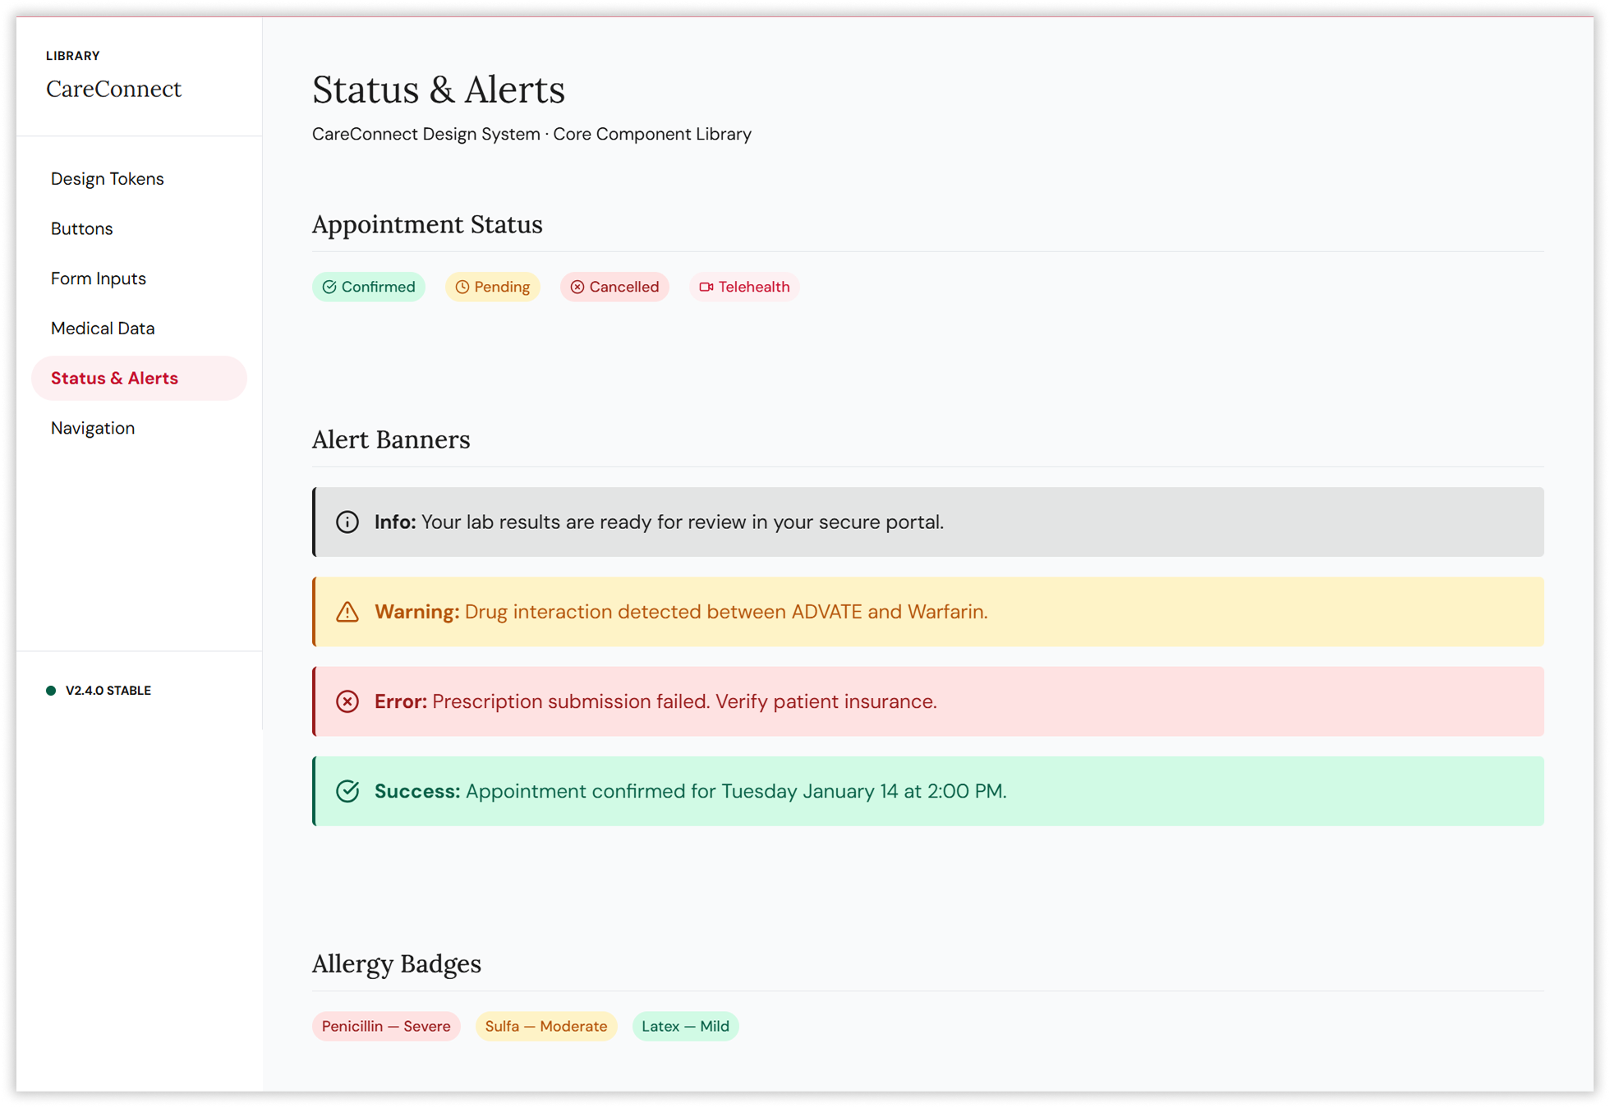The height and width of the screenshot is (1108, 1610).
Task: Select the active Status & Alerts item
Action: [115, 379]
